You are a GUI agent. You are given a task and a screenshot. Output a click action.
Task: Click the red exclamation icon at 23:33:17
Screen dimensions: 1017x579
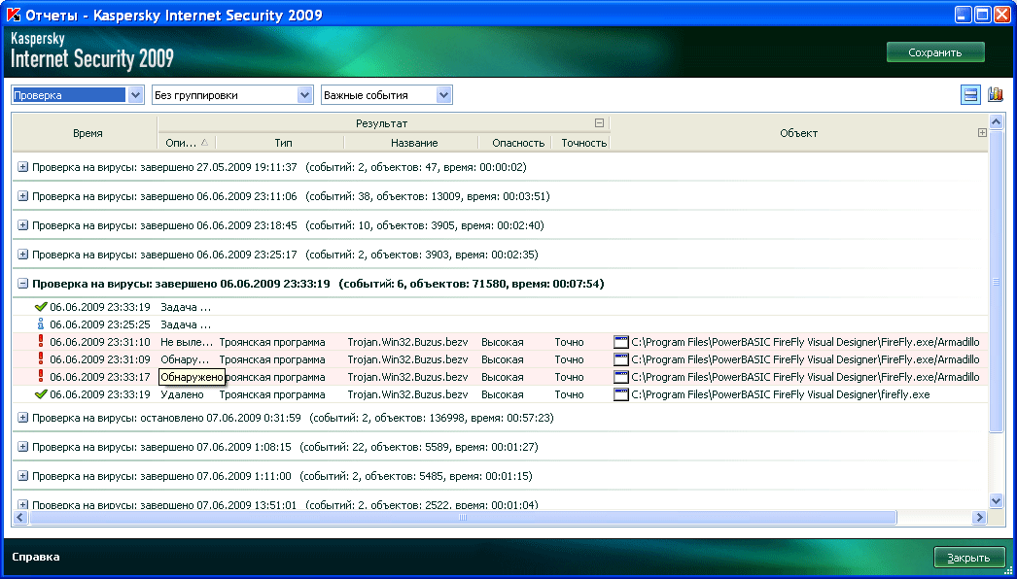(41, 377)
